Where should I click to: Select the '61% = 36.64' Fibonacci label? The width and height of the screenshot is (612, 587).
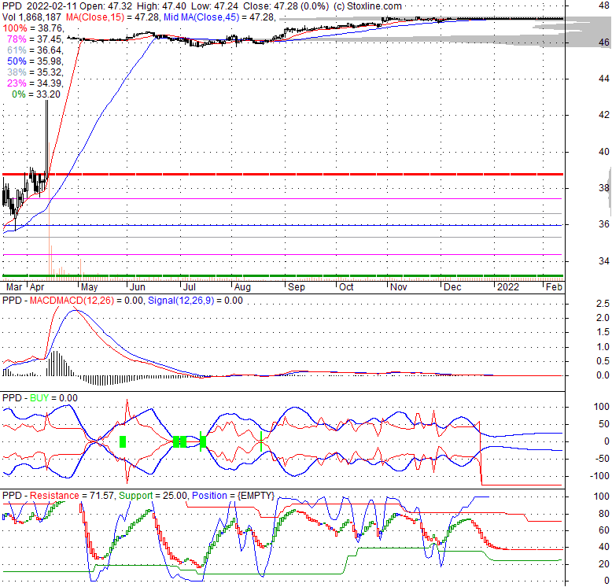click(x=35, y=50)
